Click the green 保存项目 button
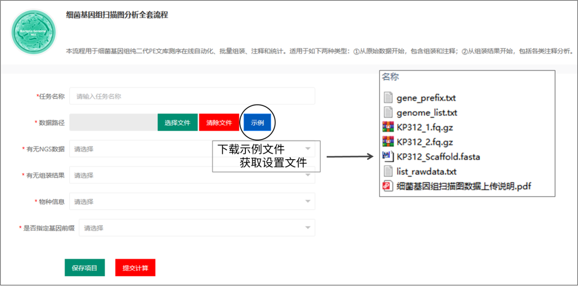Screen dimensions: 578x286 coord(84,268)
